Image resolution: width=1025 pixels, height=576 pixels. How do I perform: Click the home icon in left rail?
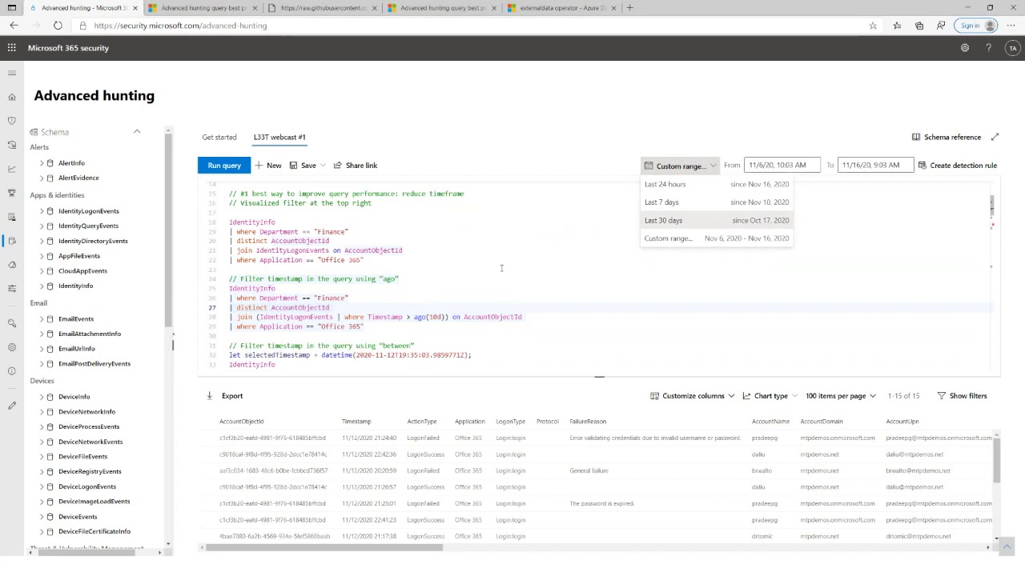tap(12, 97)
